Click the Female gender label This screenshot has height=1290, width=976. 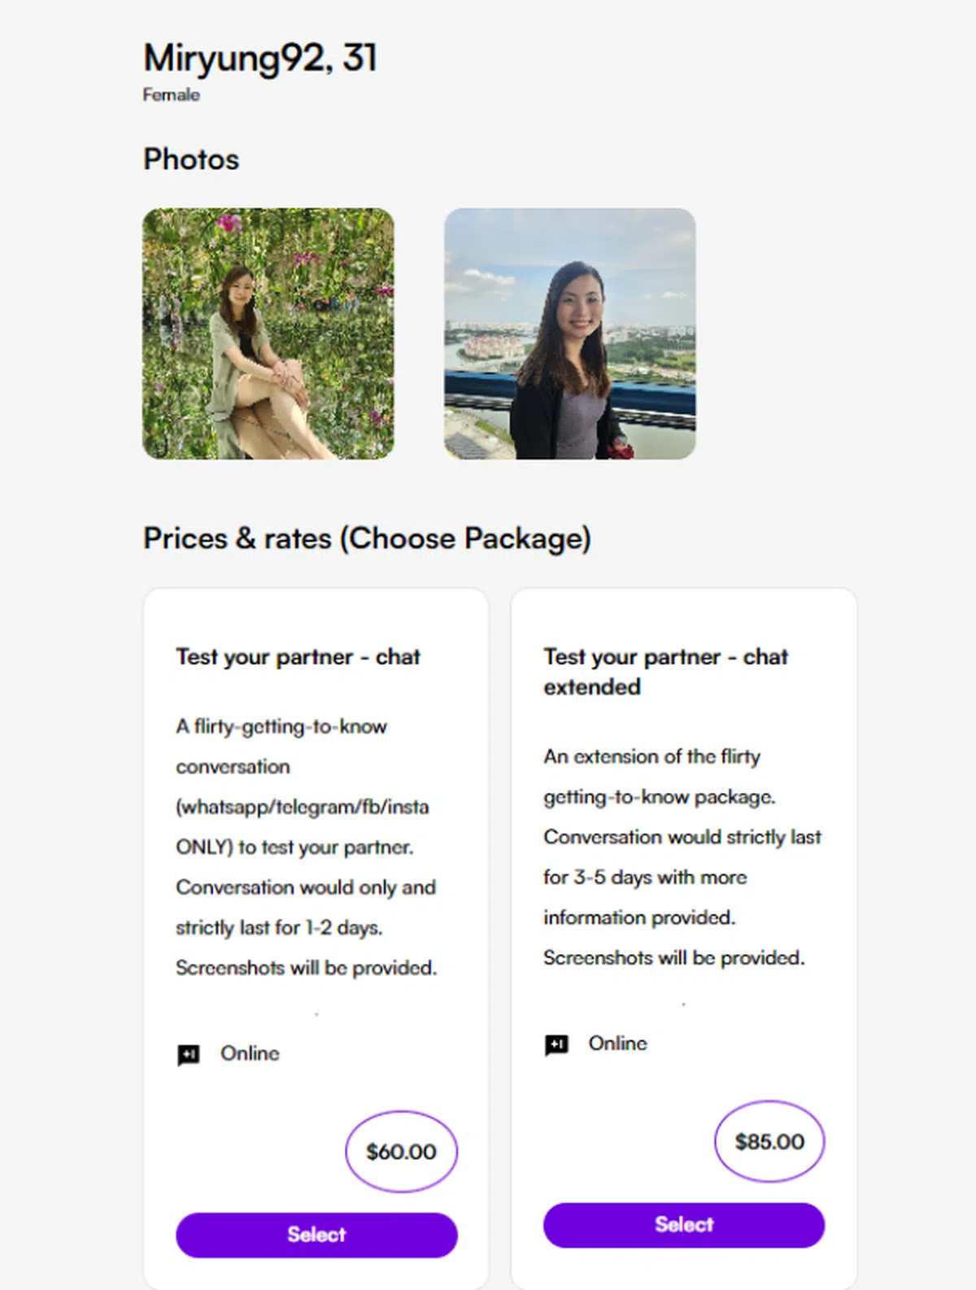[171, 95]
